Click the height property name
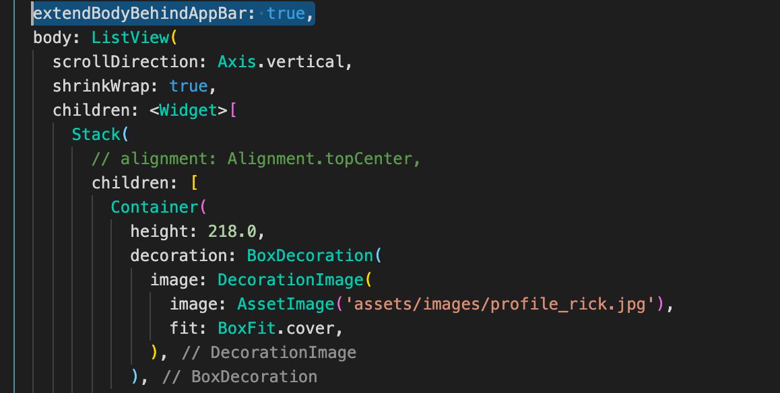The image size is (780, 393). [x=159, y=232]
